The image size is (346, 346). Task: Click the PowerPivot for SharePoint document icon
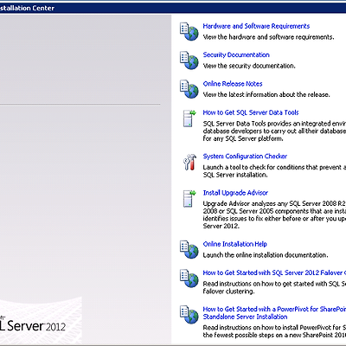click(x=189, y=315)
